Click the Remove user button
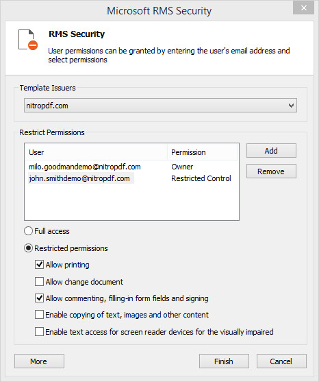 [271, 171]
